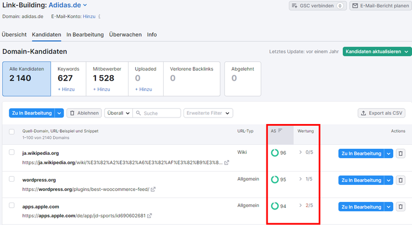The height and width of the screenshot is (225, 412).
Task: Open the apps.apple.com URL external link icon
Action: tap(149, 216)
